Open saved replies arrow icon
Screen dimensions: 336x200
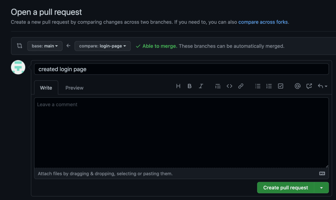tap(323, 86)
